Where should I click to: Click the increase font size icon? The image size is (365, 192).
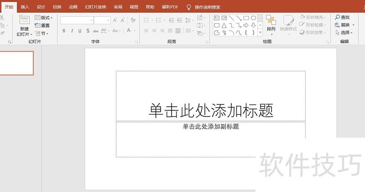click(x=115, y=20)
